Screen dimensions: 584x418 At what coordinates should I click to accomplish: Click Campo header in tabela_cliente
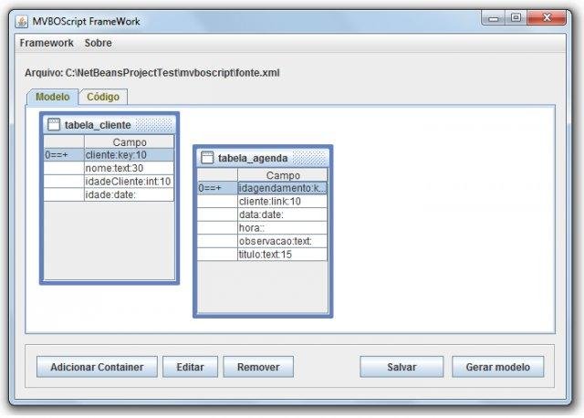pyautogui.click(x=129, y=142)
